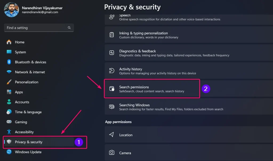Click the Speech recognition icon

pos(112,17)
